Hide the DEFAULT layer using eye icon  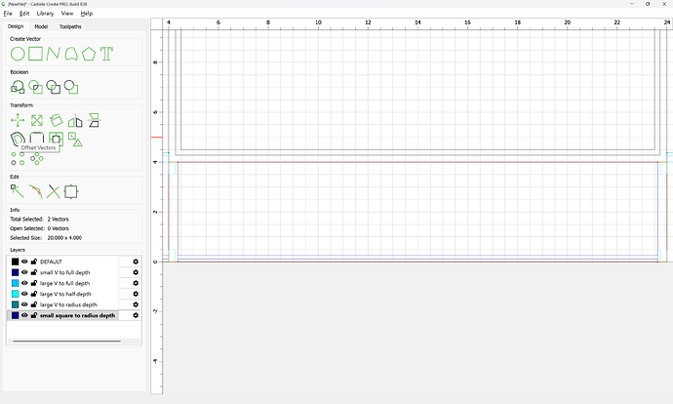24,262
